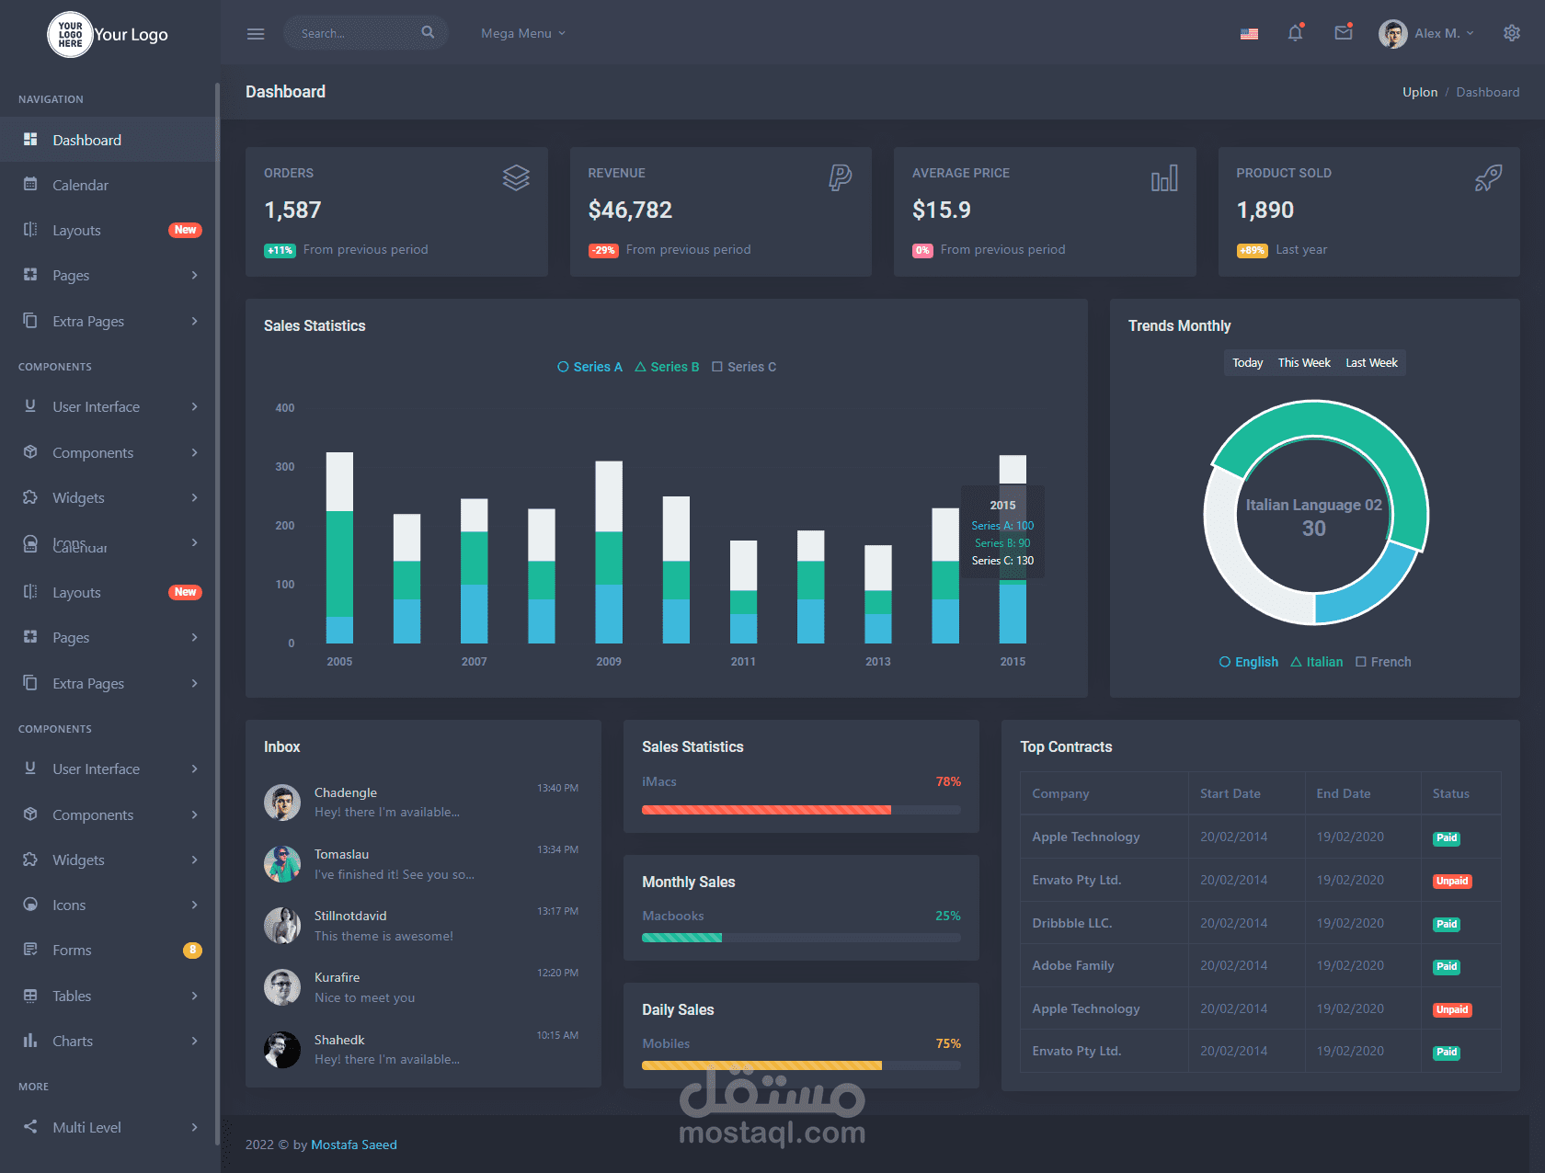The image size is (1545, 1173).
Task: Toggle Italian in donut legend
Action: point(1316,662)
